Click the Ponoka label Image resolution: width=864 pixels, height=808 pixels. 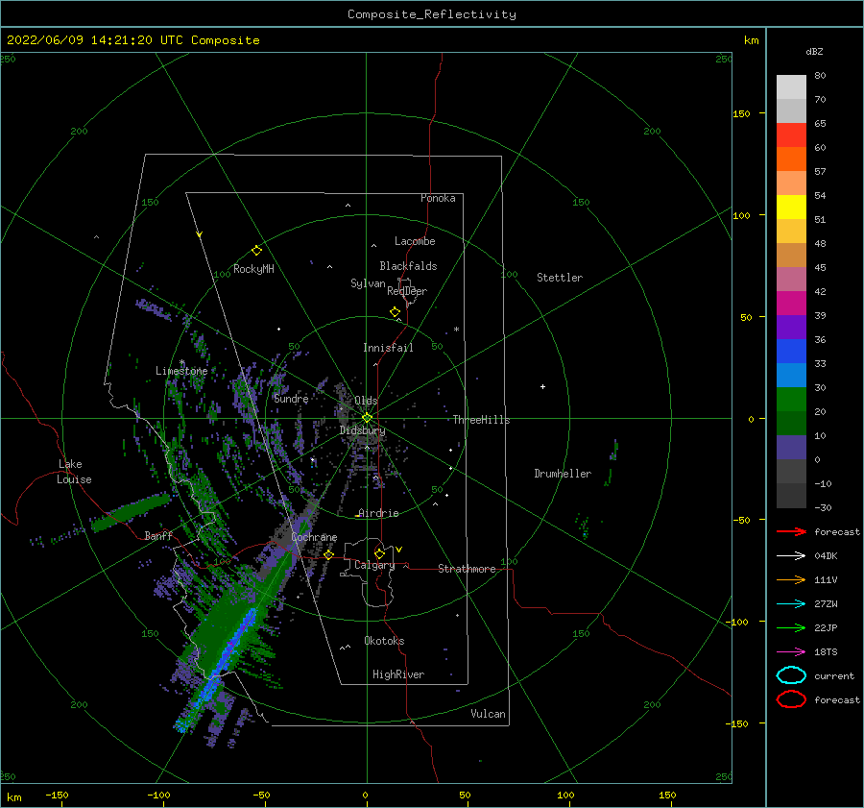click(x=438, y=198)
